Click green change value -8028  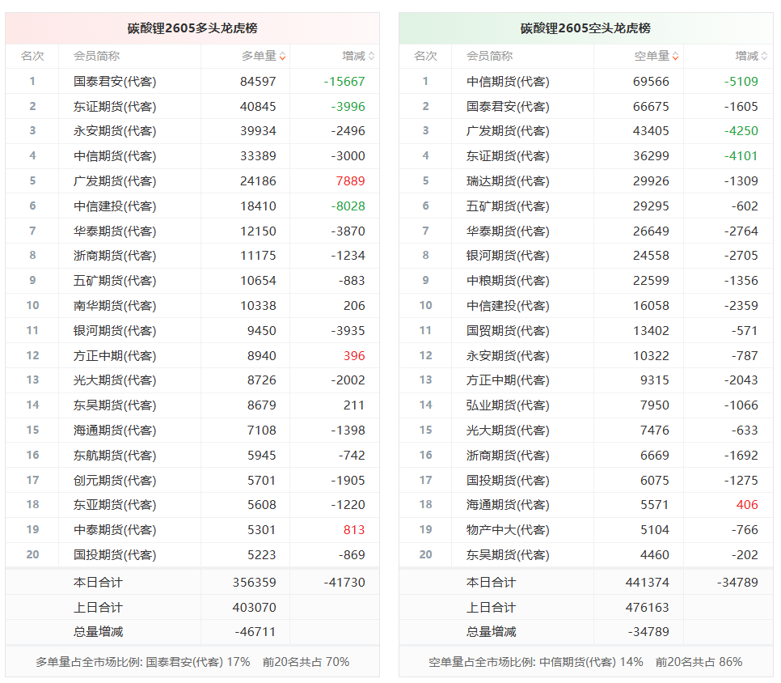[348, 206]
